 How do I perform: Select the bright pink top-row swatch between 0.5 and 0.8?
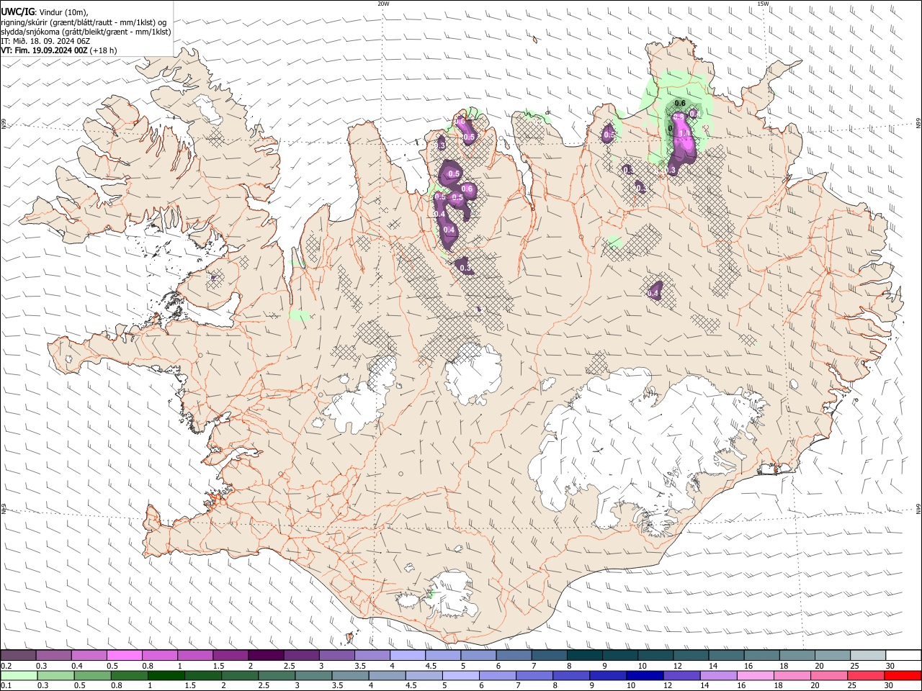(124, 655)
